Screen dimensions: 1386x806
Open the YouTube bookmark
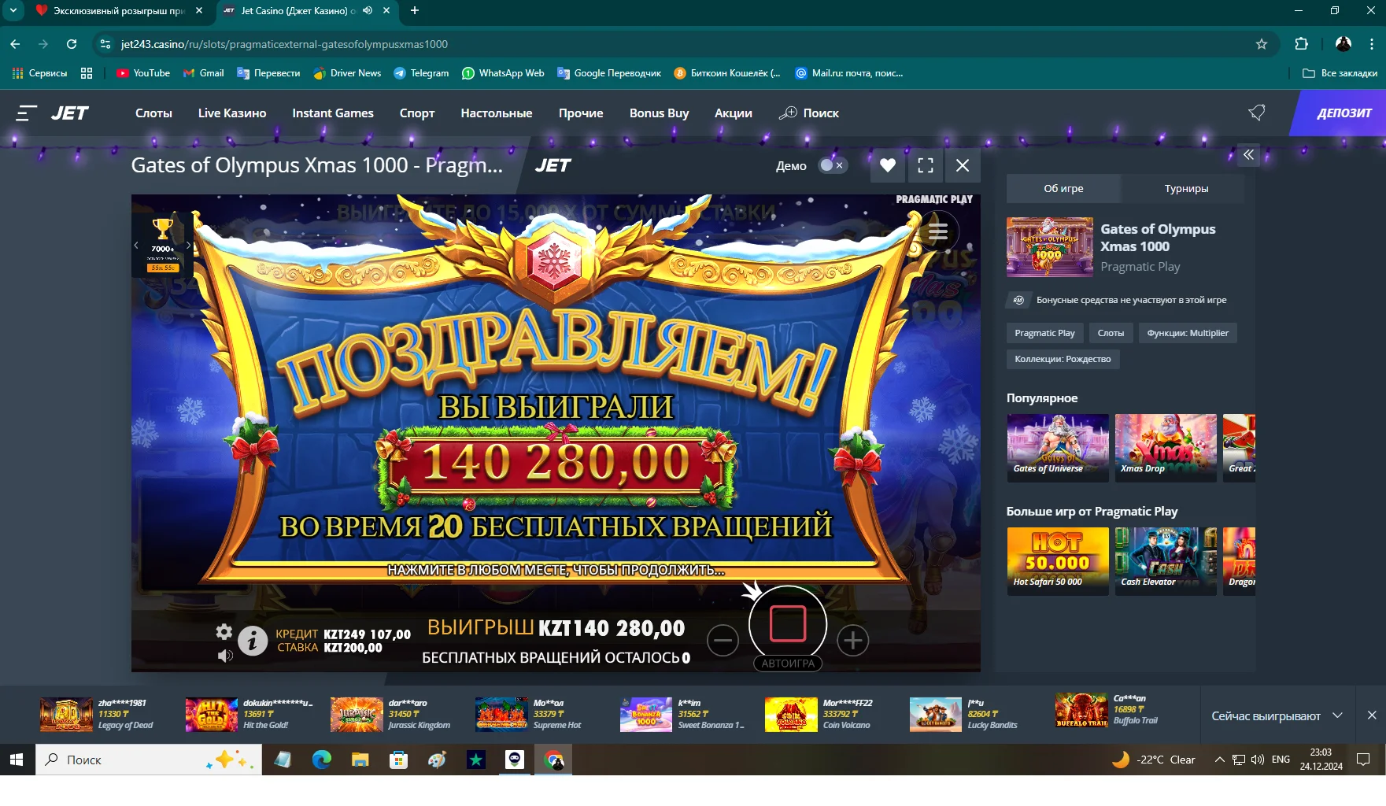[143, 73]
